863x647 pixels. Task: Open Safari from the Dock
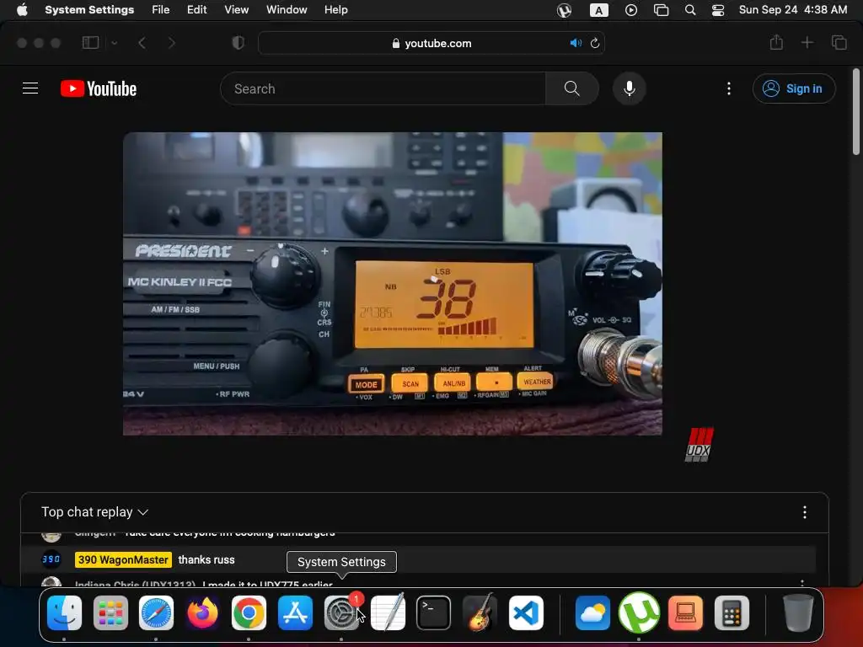pyautogui.click(x=156, y=613)
